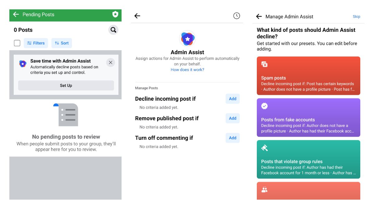This screenshot has width=374, height=209.
Task: Add criteria for Remove published post if
Action: [x=233, y=118]
